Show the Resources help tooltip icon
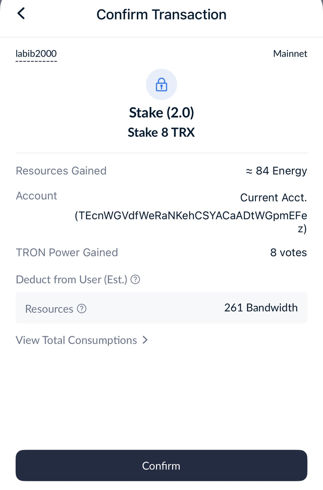323x490 pixels. point(82,309)
